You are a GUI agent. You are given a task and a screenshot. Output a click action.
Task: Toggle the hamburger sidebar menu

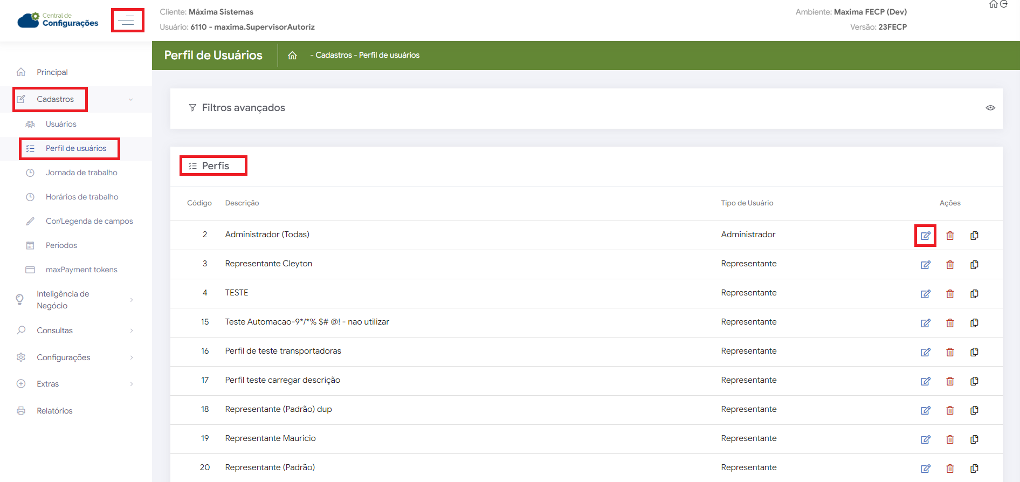[127, 20]
